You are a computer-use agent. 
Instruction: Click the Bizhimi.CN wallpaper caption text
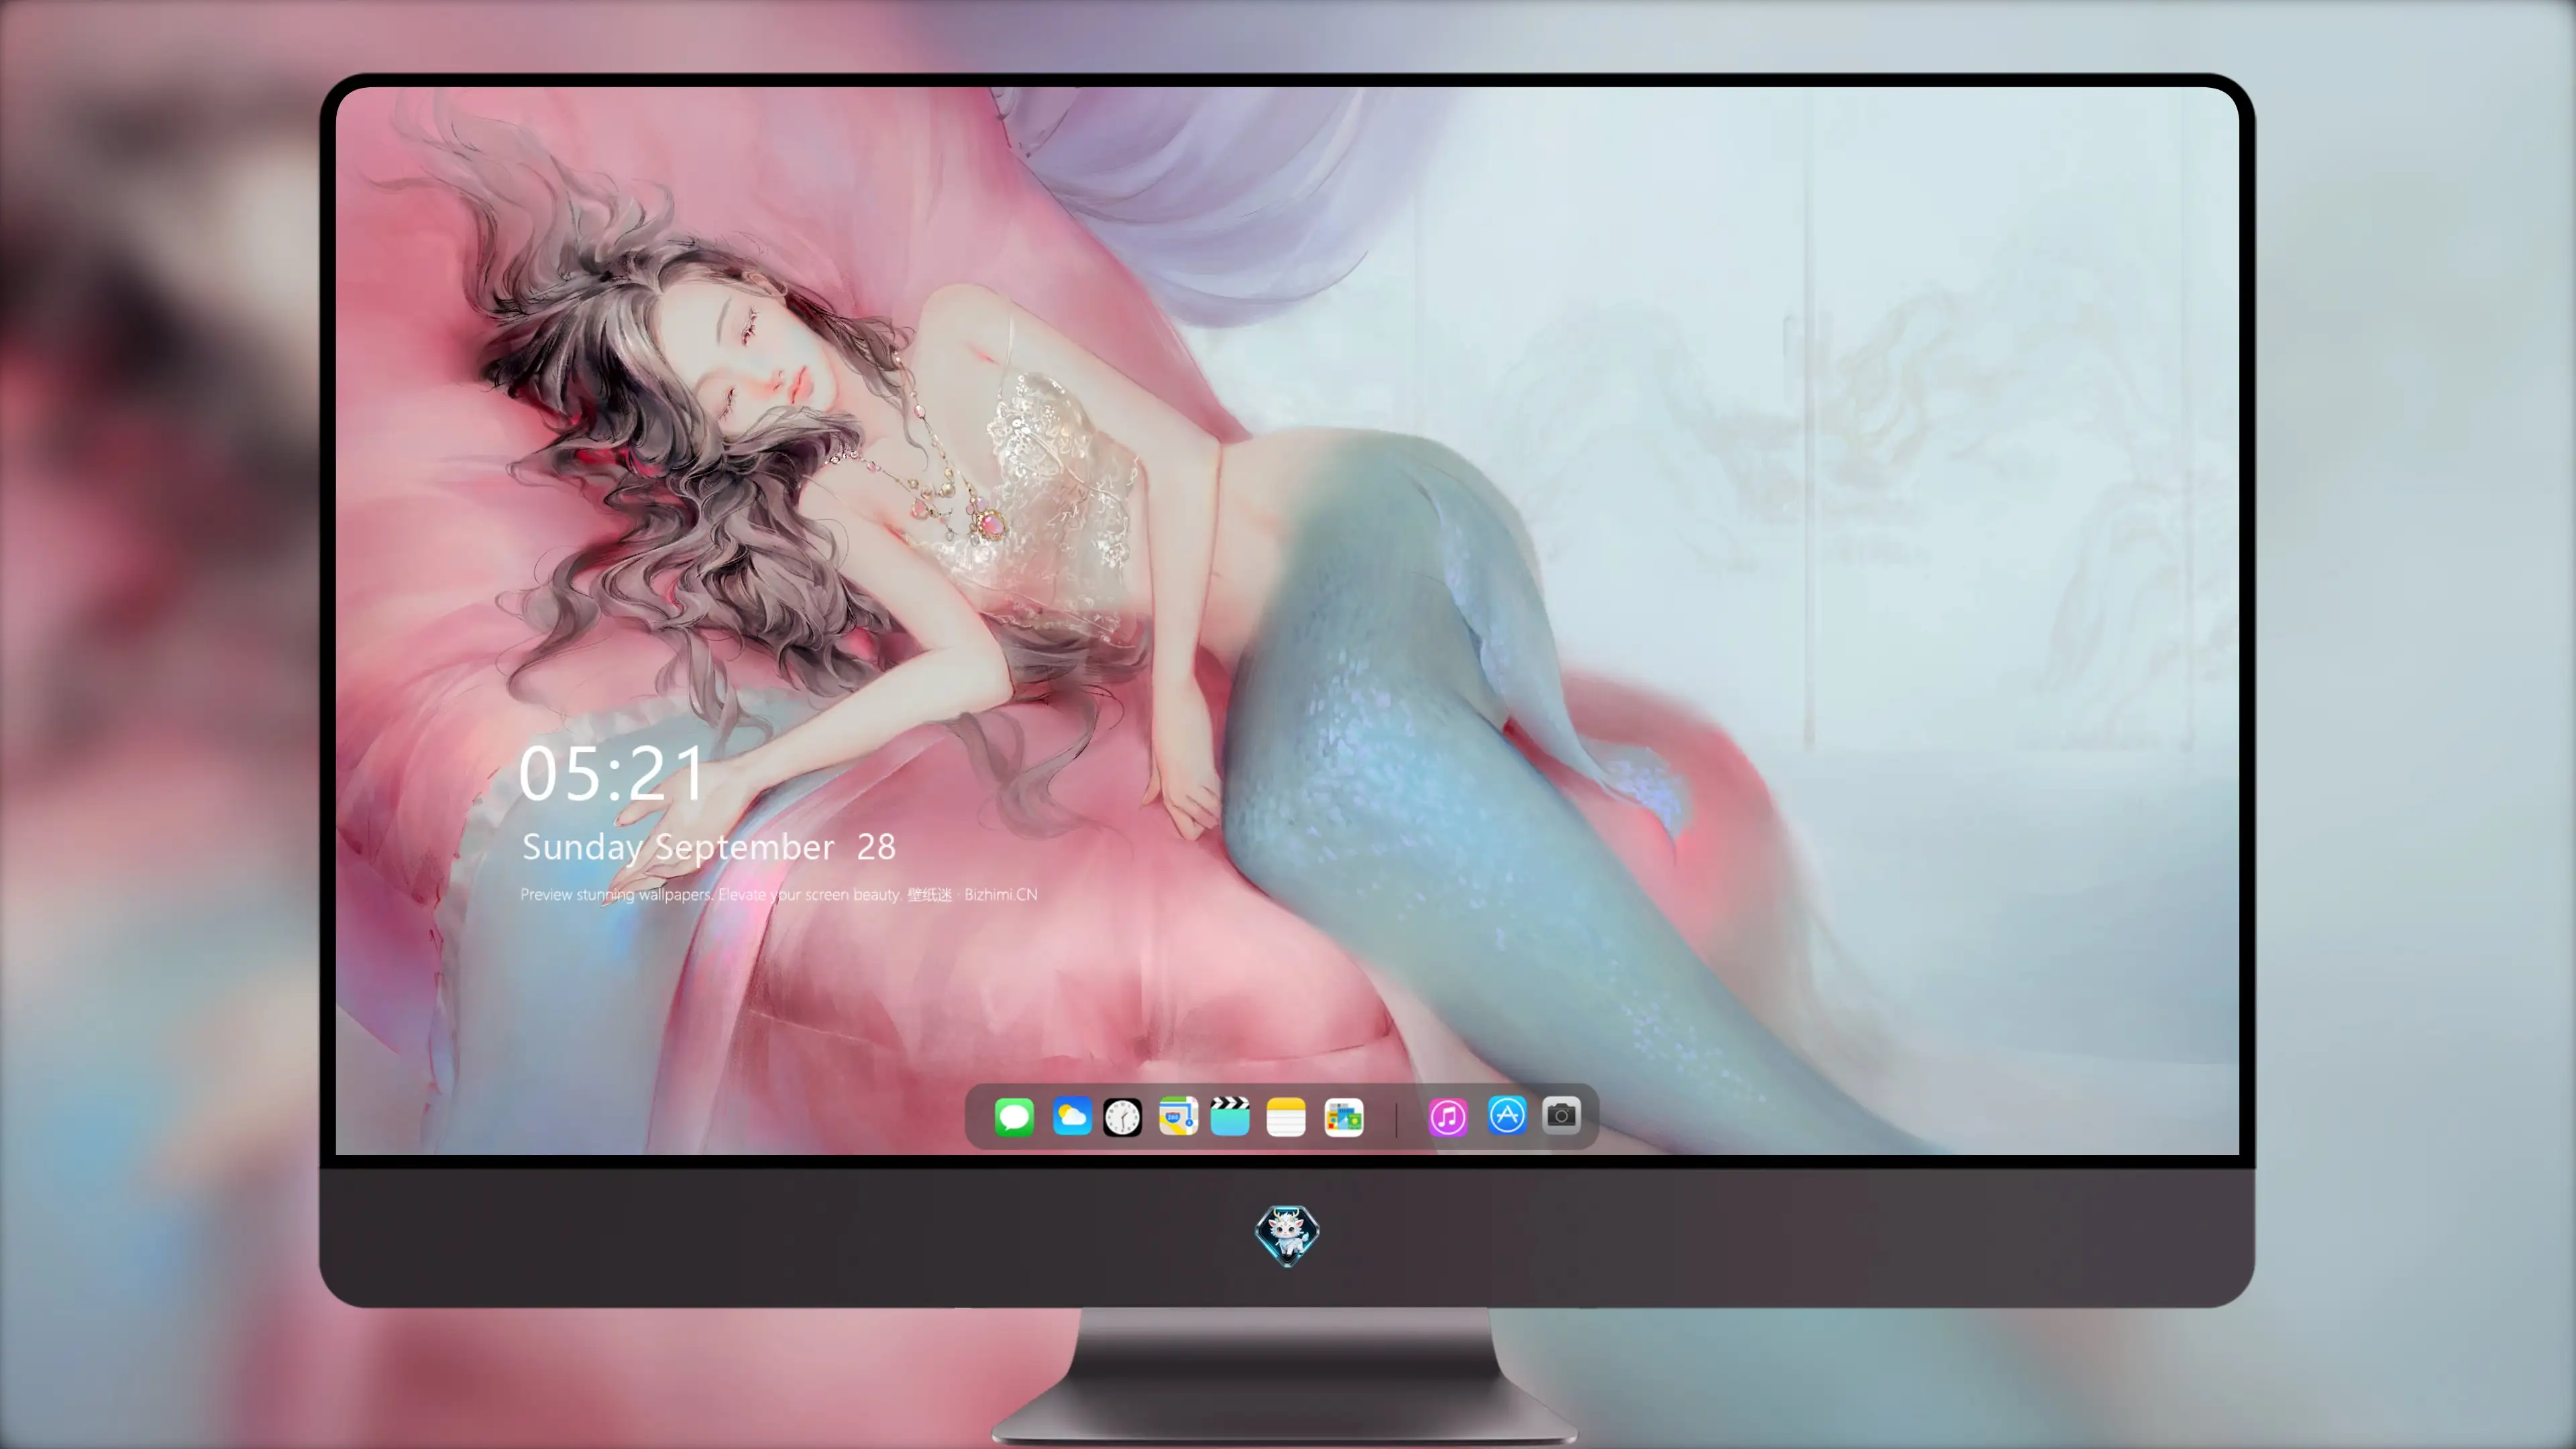779,894
